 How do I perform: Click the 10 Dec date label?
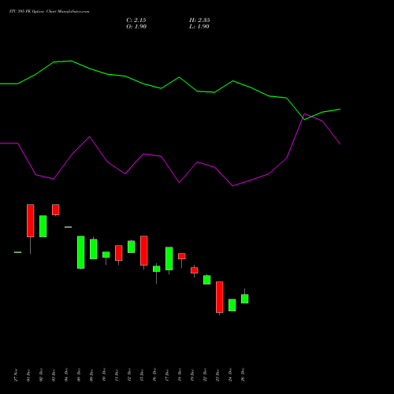[x=104, y=375]
